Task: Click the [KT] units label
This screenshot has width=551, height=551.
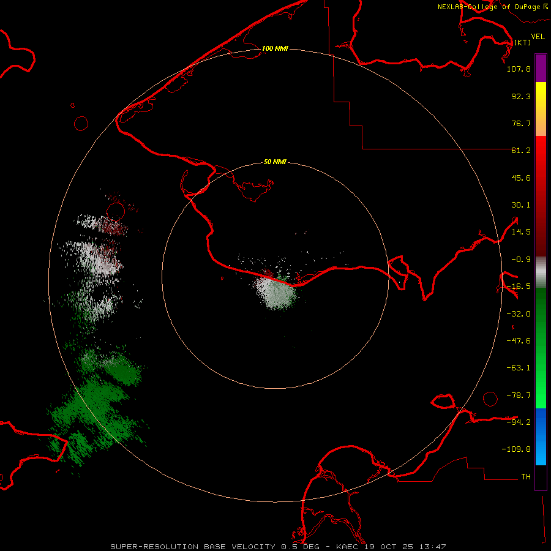Action: click(x=522, y=42)
